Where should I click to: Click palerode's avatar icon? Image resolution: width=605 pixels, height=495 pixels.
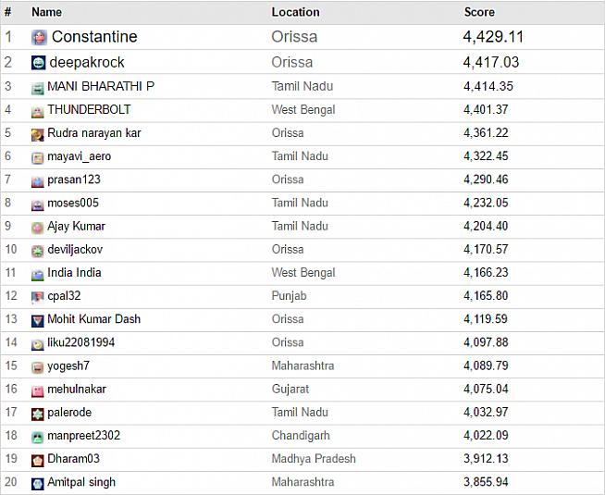38,414
